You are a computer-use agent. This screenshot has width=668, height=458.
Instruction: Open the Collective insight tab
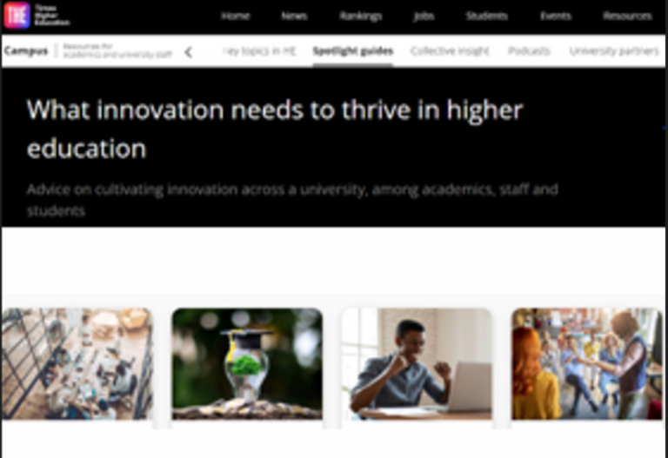click(450, 51)
